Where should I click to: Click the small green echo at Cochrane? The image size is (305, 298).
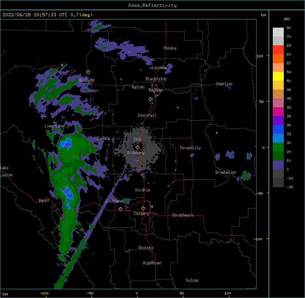point(127,200)
